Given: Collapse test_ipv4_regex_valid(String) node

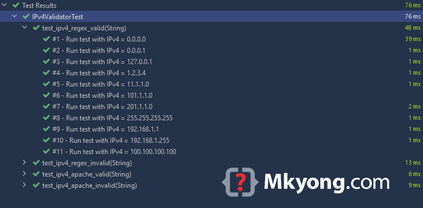Looking at the screenshot, I should coord(25,28).
